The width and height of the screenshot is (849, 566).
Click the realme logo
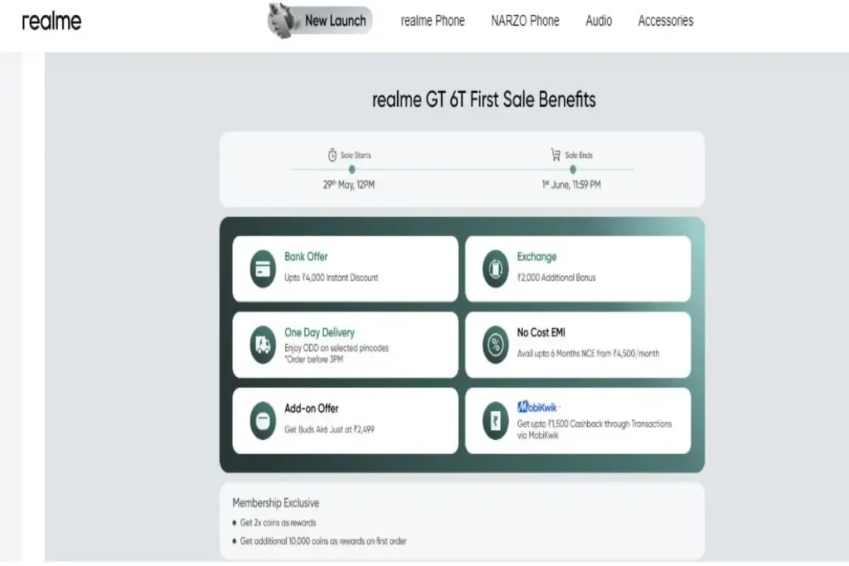point(51,22)
